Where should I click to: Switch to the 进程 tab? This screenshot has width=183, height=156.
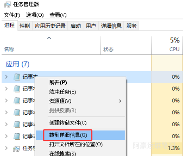pyautogui.click(x=10, y=25)
